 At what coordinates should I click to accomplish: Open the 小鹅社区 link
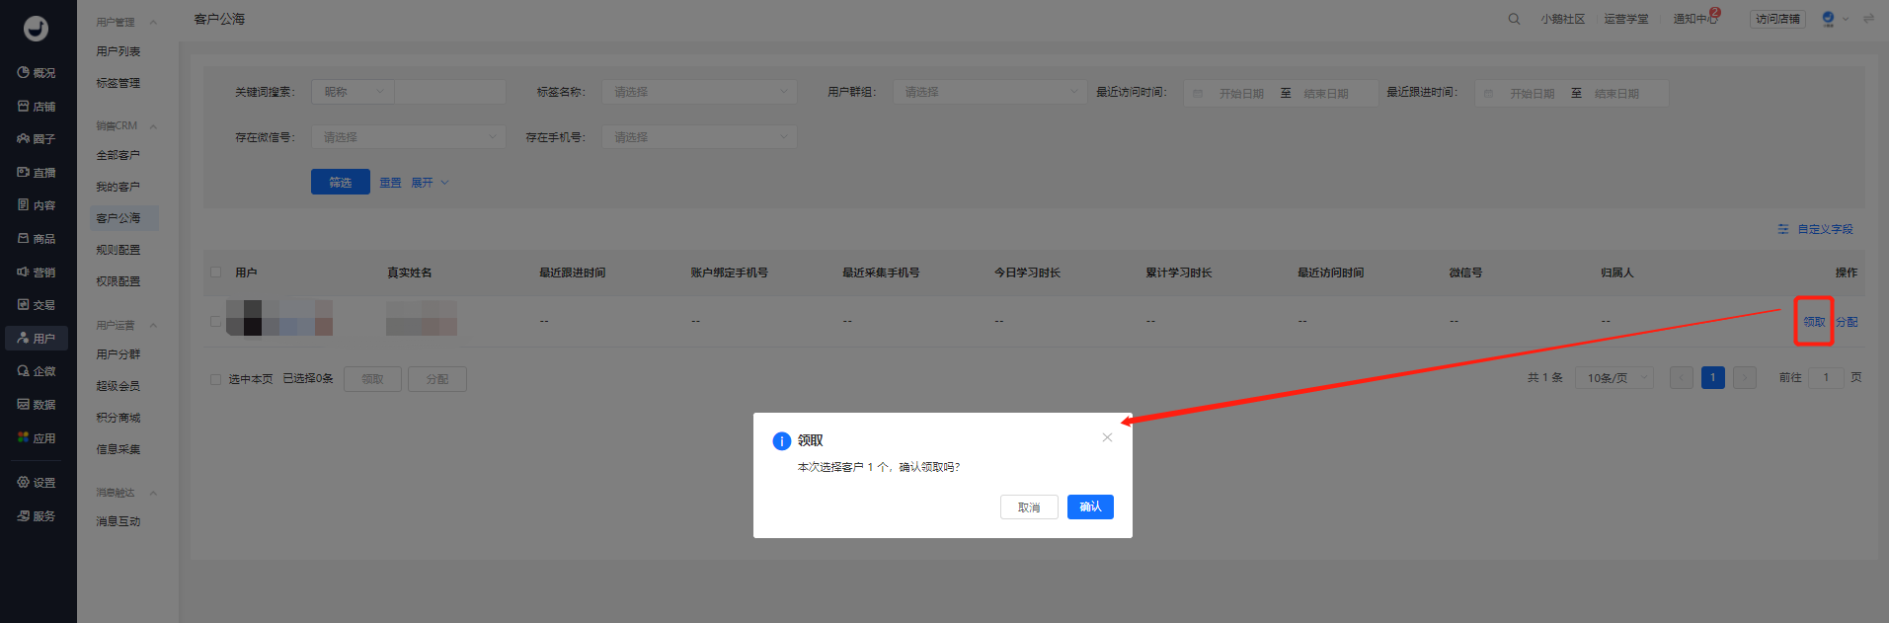pos(1563,19)
